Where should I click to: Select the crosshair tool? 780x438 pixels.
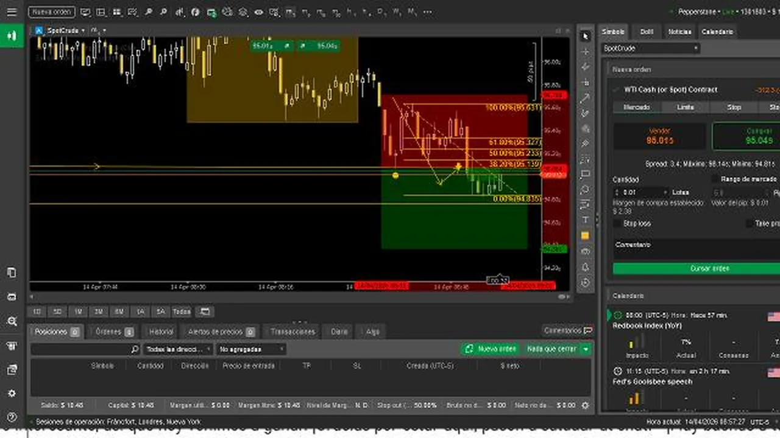pos(586,52)
